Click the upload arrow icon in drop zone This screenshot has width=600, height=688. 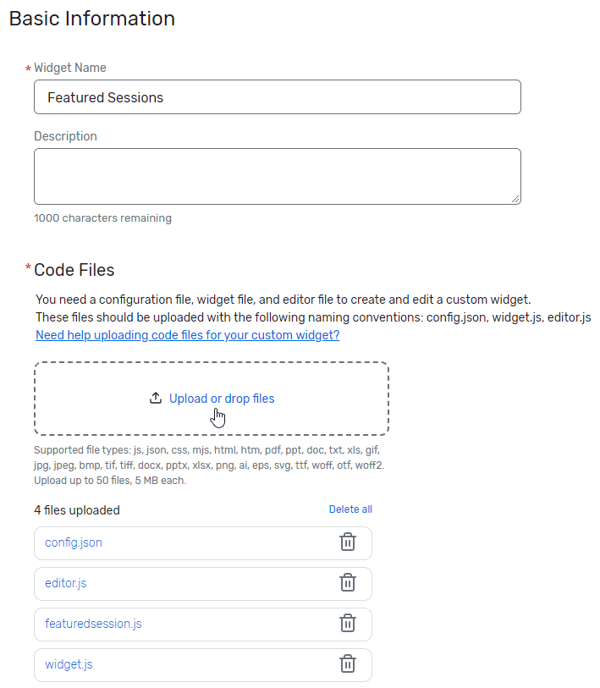coord(157,398)
